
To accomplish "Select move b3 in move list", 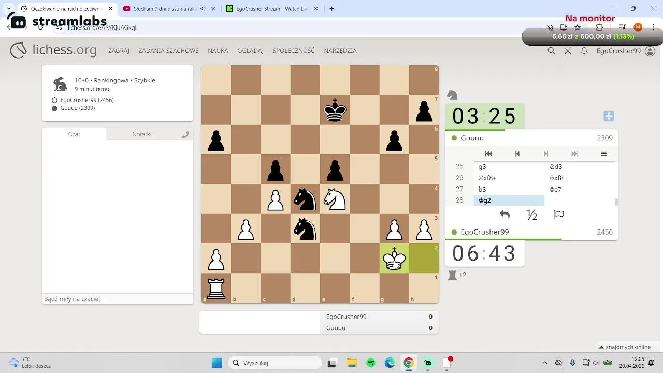I will click(509, 190).
